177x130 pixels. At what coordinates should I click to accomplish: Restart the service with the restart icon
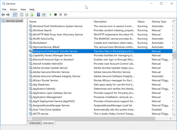pos(65,14)
